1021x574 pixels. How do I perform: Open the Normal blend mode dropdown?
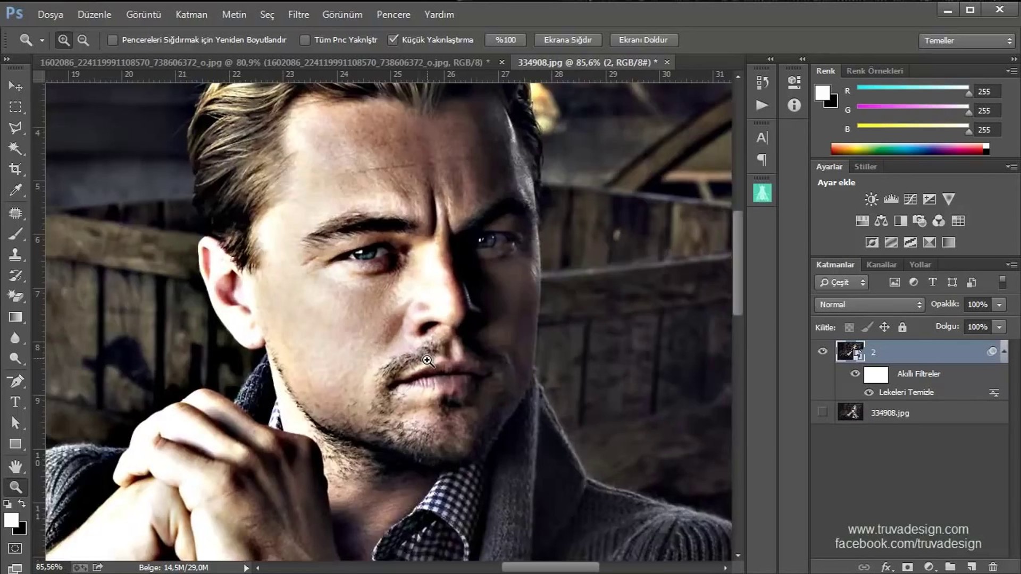coord(870,305)
